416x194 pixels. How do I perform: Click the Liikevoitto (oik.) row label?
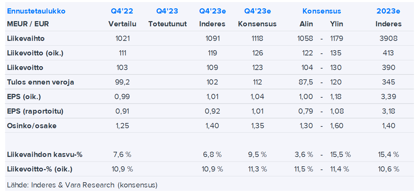[x=35, y=53]
